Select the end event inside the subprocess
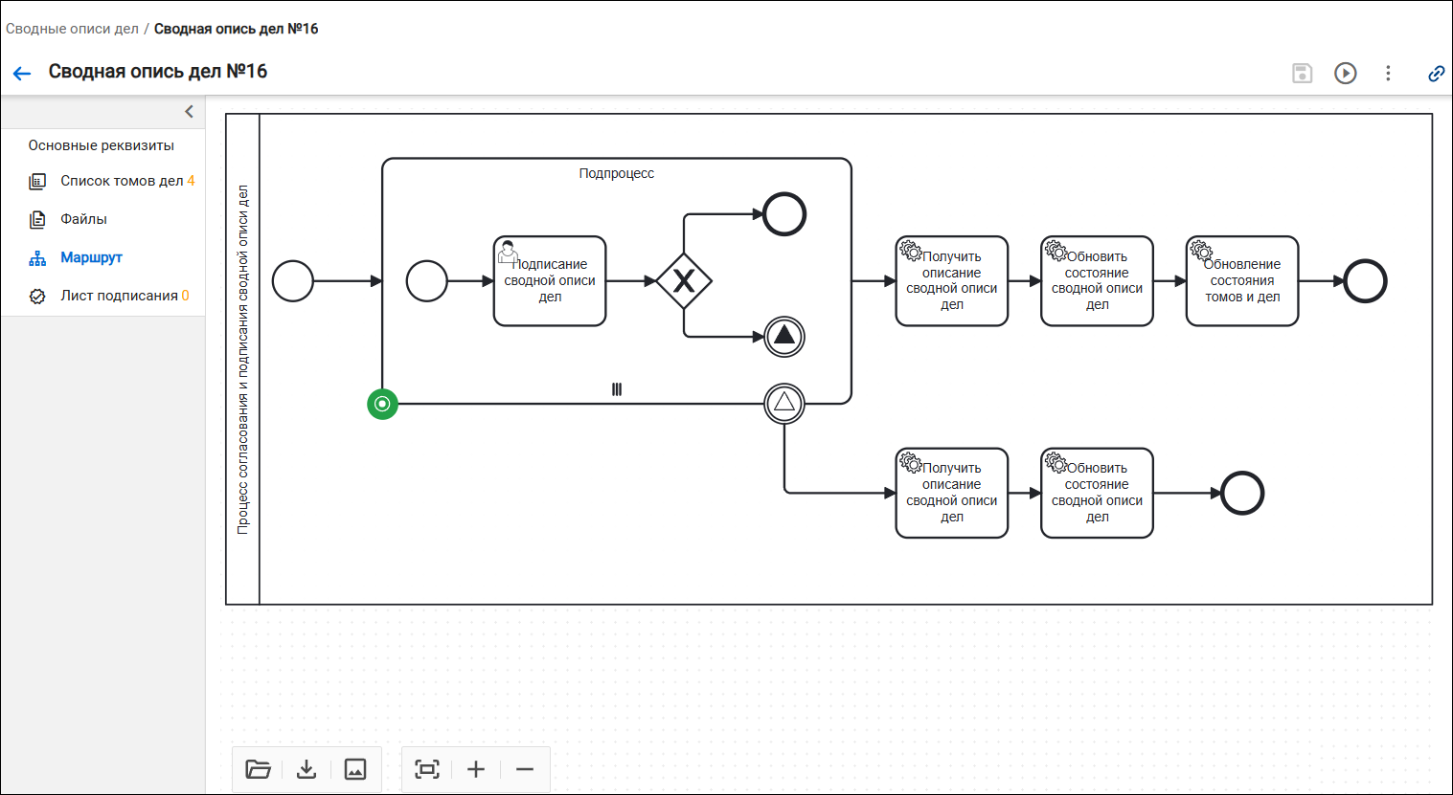1453x795 pixels. click(784, 214)
